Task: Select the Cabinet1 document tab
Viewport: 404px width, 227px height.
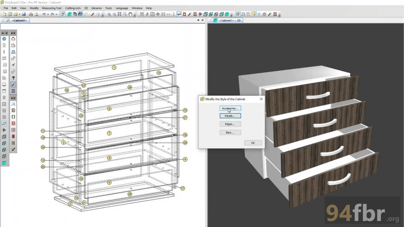Action: (17, 20)
